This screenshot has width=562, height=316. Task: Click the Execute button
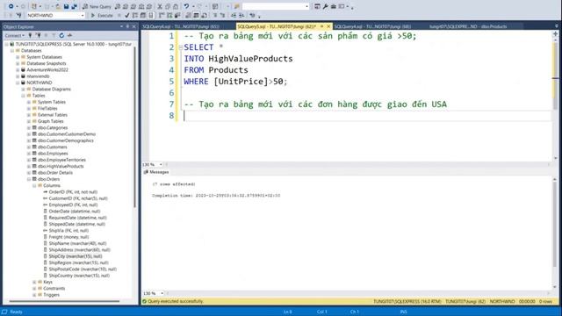click(102, 16)
